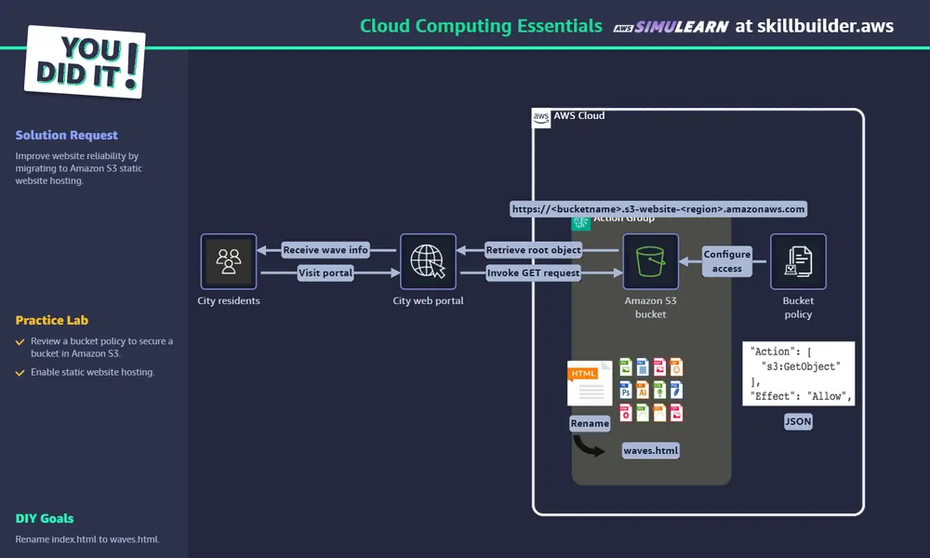
Task: Click the Solution Request heading
Action: tap(66, 135)
